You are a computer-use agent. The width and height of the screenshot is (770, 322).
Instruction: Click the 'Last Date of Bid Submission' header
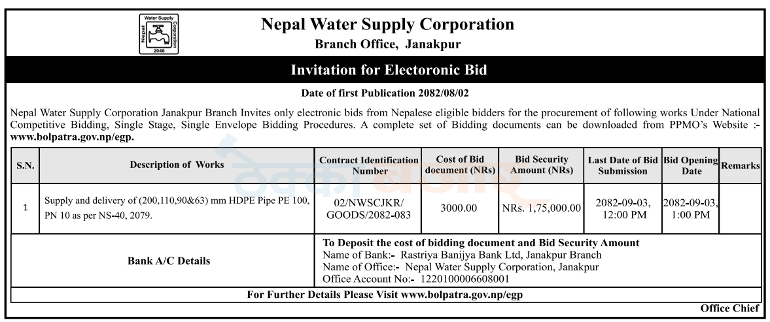click(x=622, y=165)
